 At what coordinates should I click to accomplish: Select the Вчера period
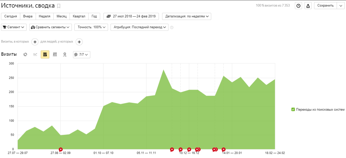point(28,16)
